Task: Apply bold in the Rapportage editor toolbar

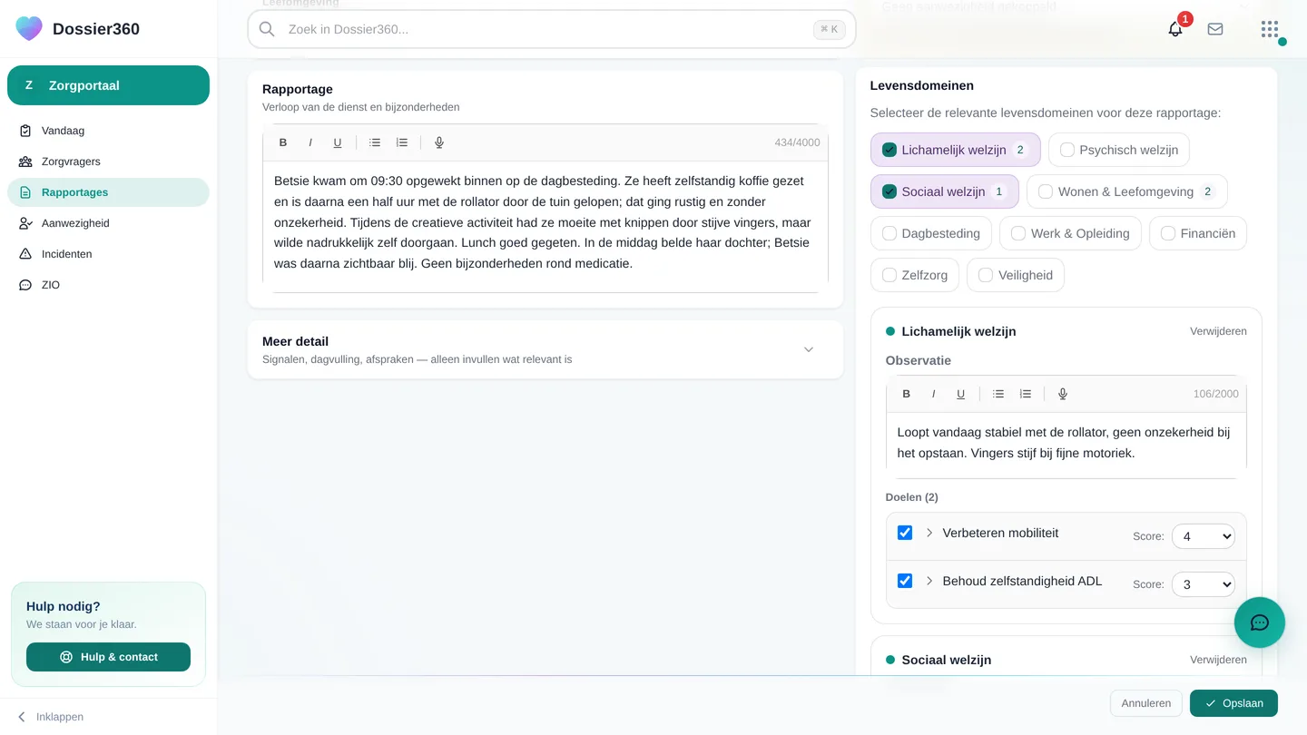Action: 283,142
